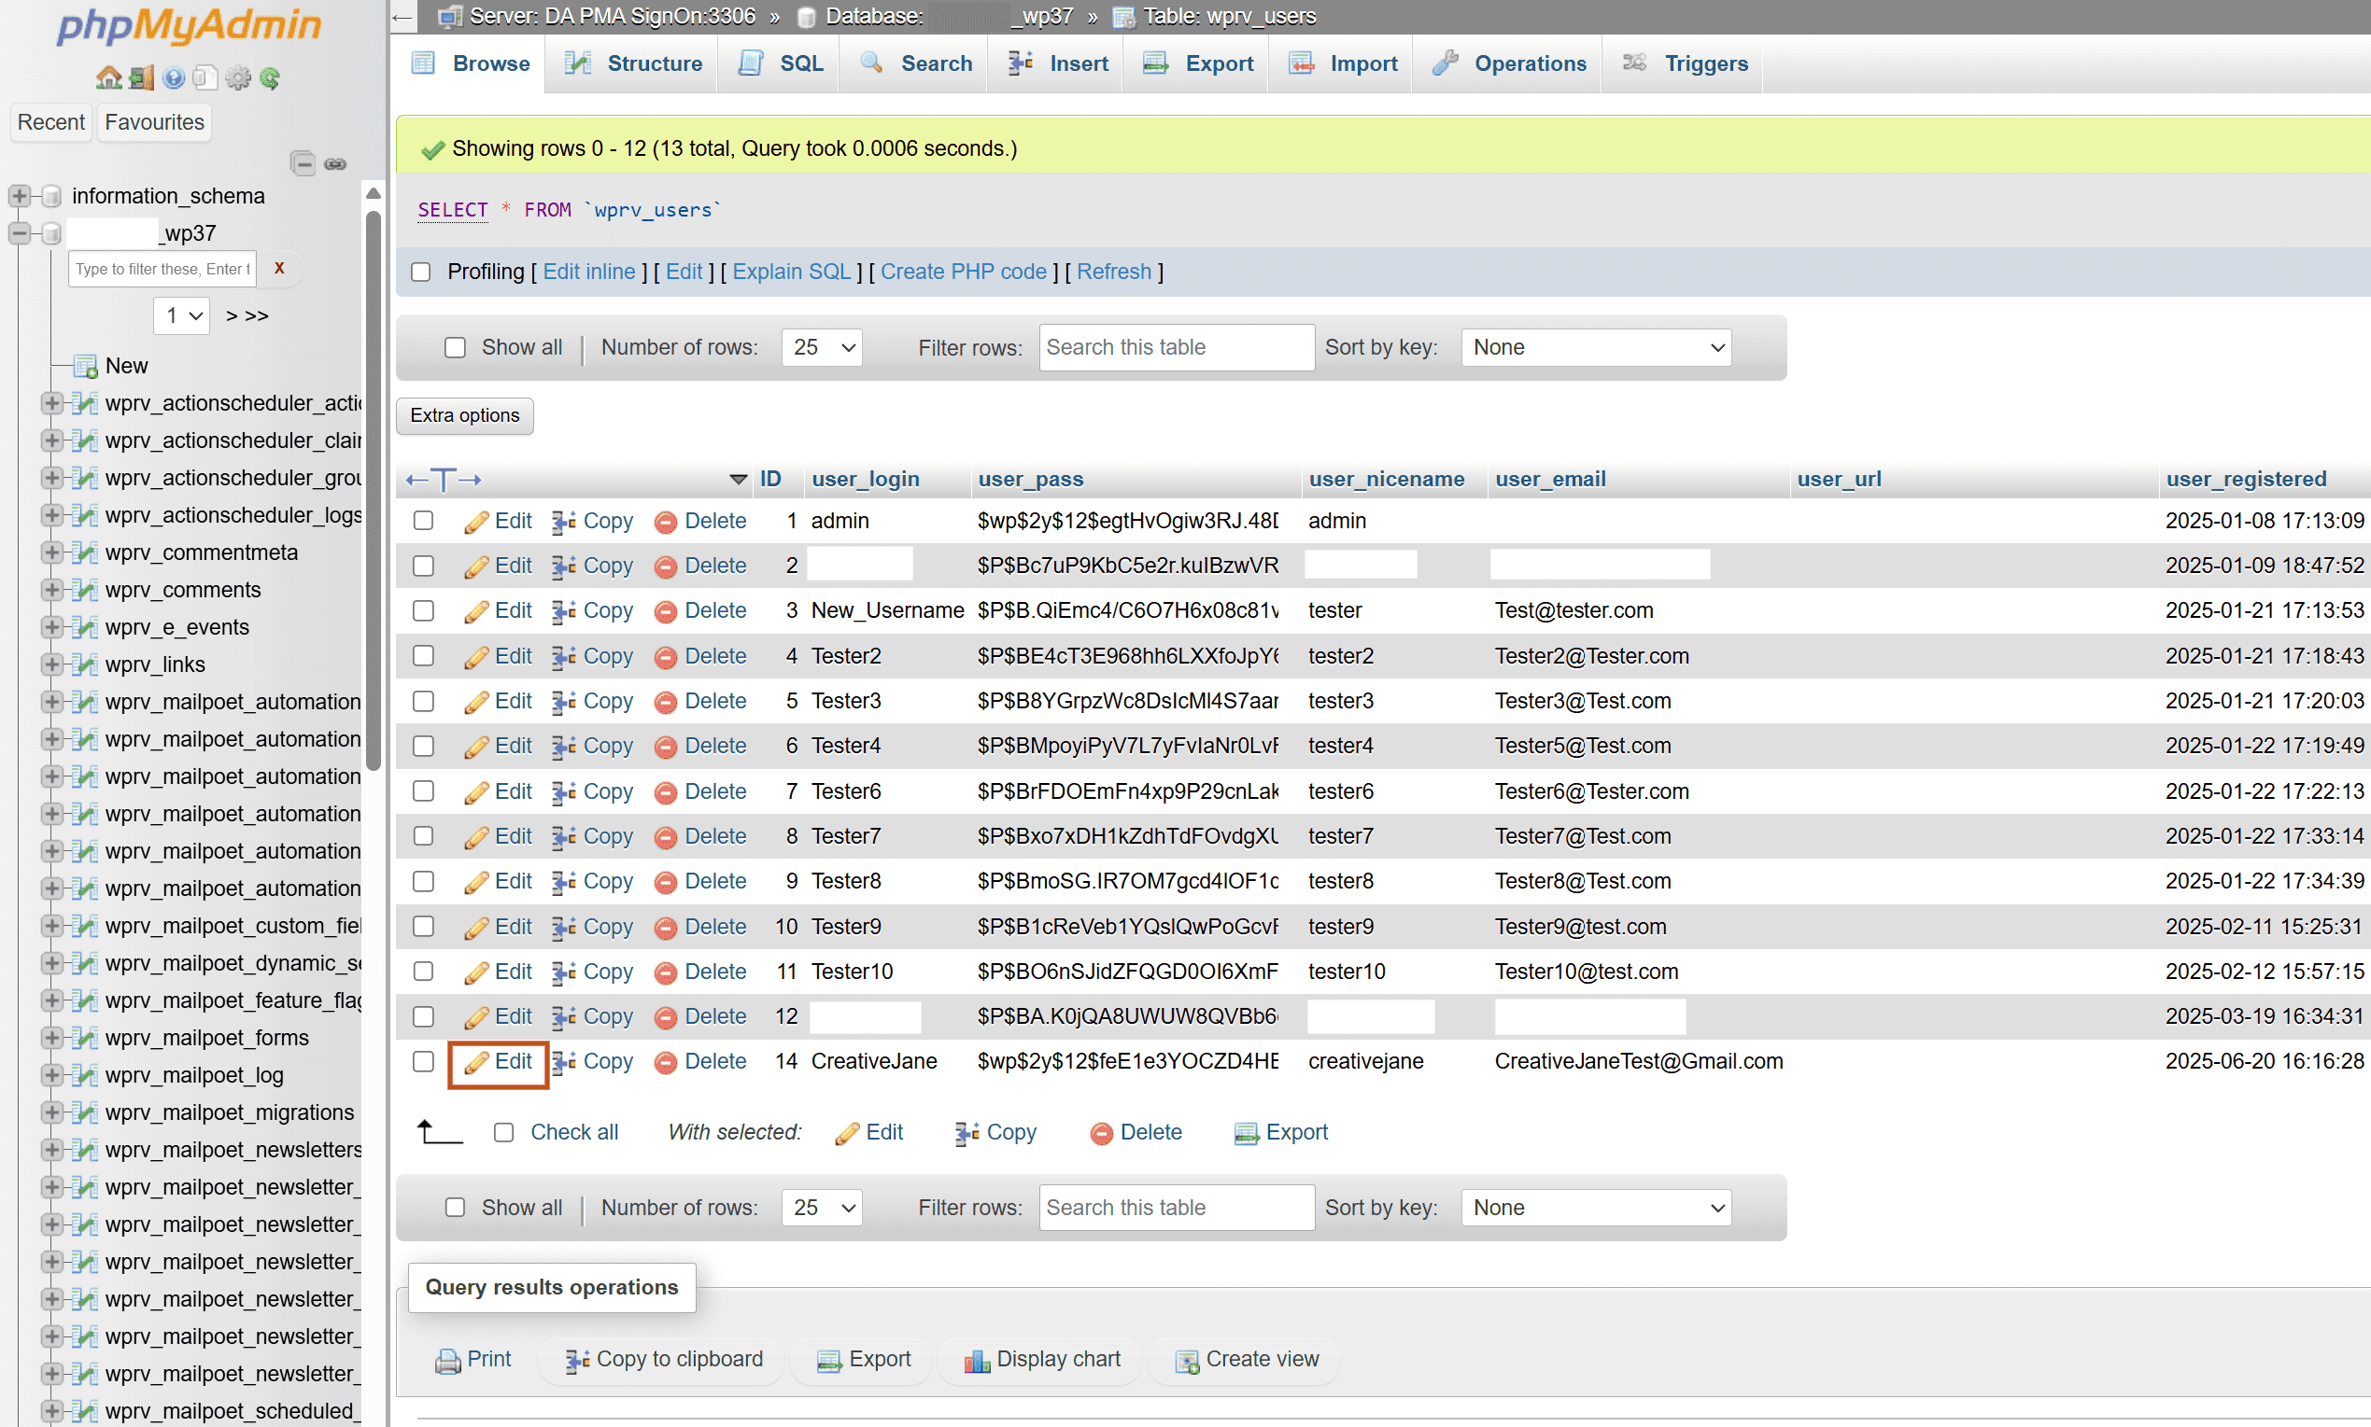Select the checkbox for admin row

[423, 521]
